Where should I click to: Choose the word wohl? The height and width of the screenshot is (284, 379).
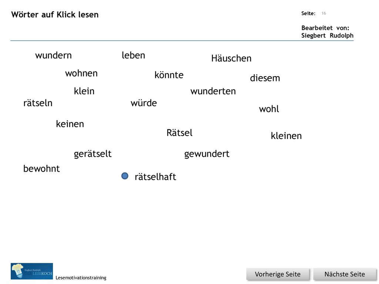point(269,109)
